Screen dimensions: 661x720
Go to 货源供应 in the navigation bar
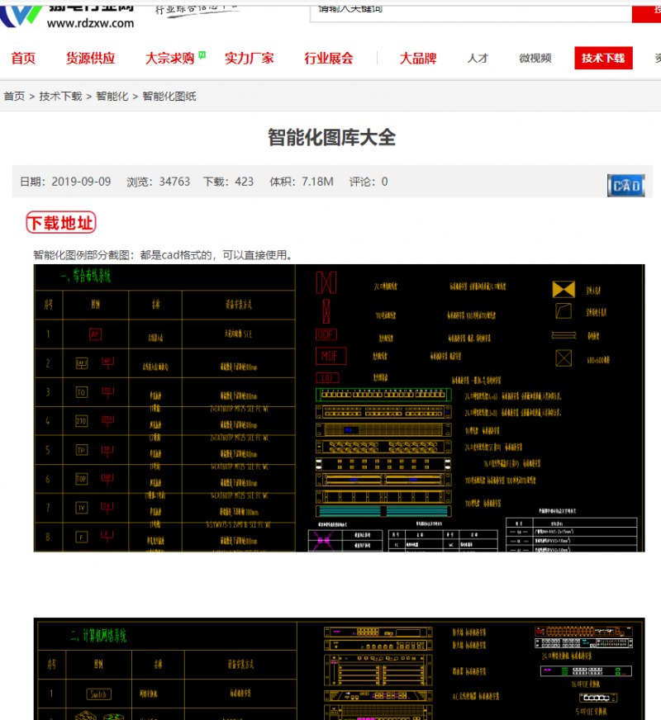[91, 59]
